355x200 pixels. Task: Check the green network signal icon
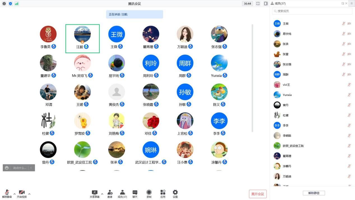pos(17,4)
